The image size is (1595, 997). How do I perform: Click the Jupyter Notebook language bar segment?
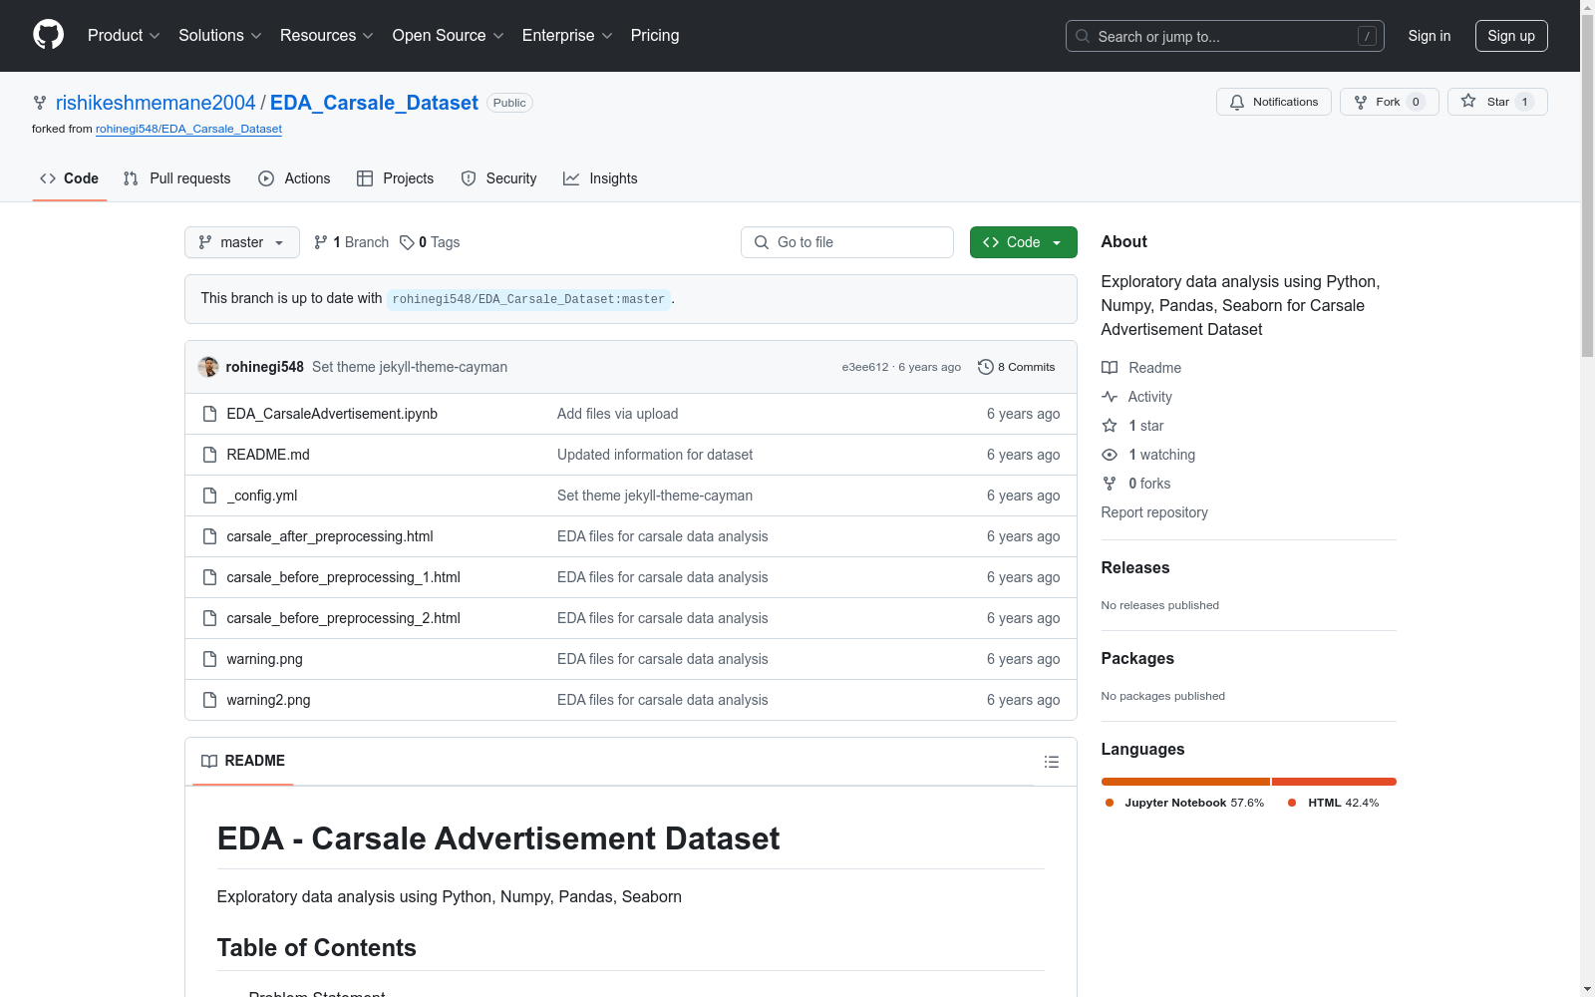click(1185, 782)
